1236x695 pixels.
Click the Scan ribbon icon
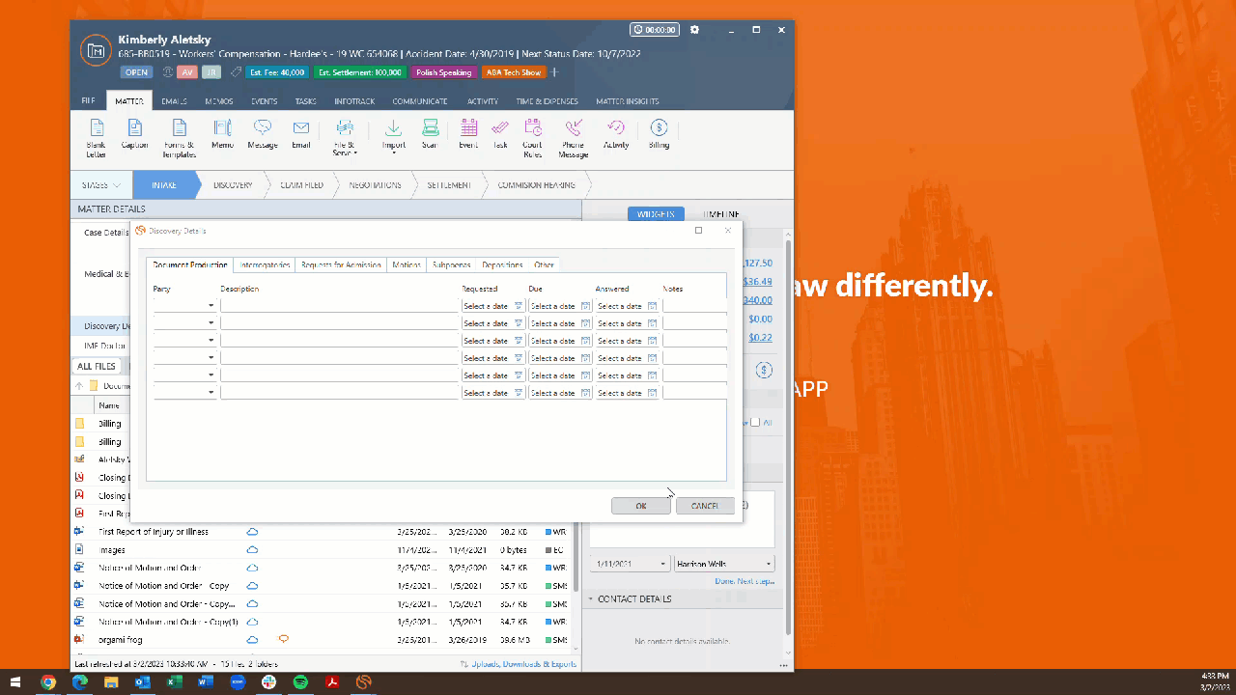point(430,135)
